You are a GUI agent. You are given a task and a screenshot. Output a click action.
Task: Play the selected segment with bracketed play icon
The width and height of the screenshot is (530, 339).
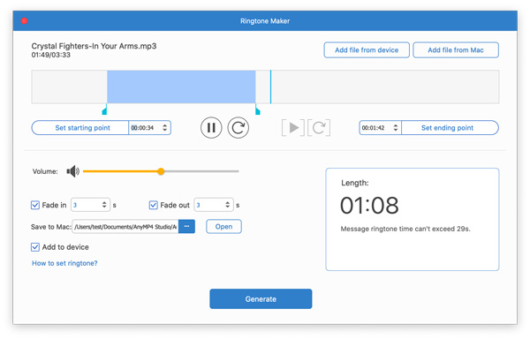pos(293,128)
